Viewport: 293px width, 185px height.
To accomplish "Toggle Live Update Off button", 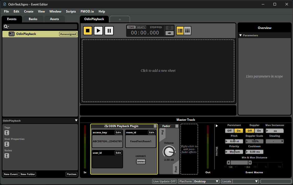I will (x=164, y=181).
